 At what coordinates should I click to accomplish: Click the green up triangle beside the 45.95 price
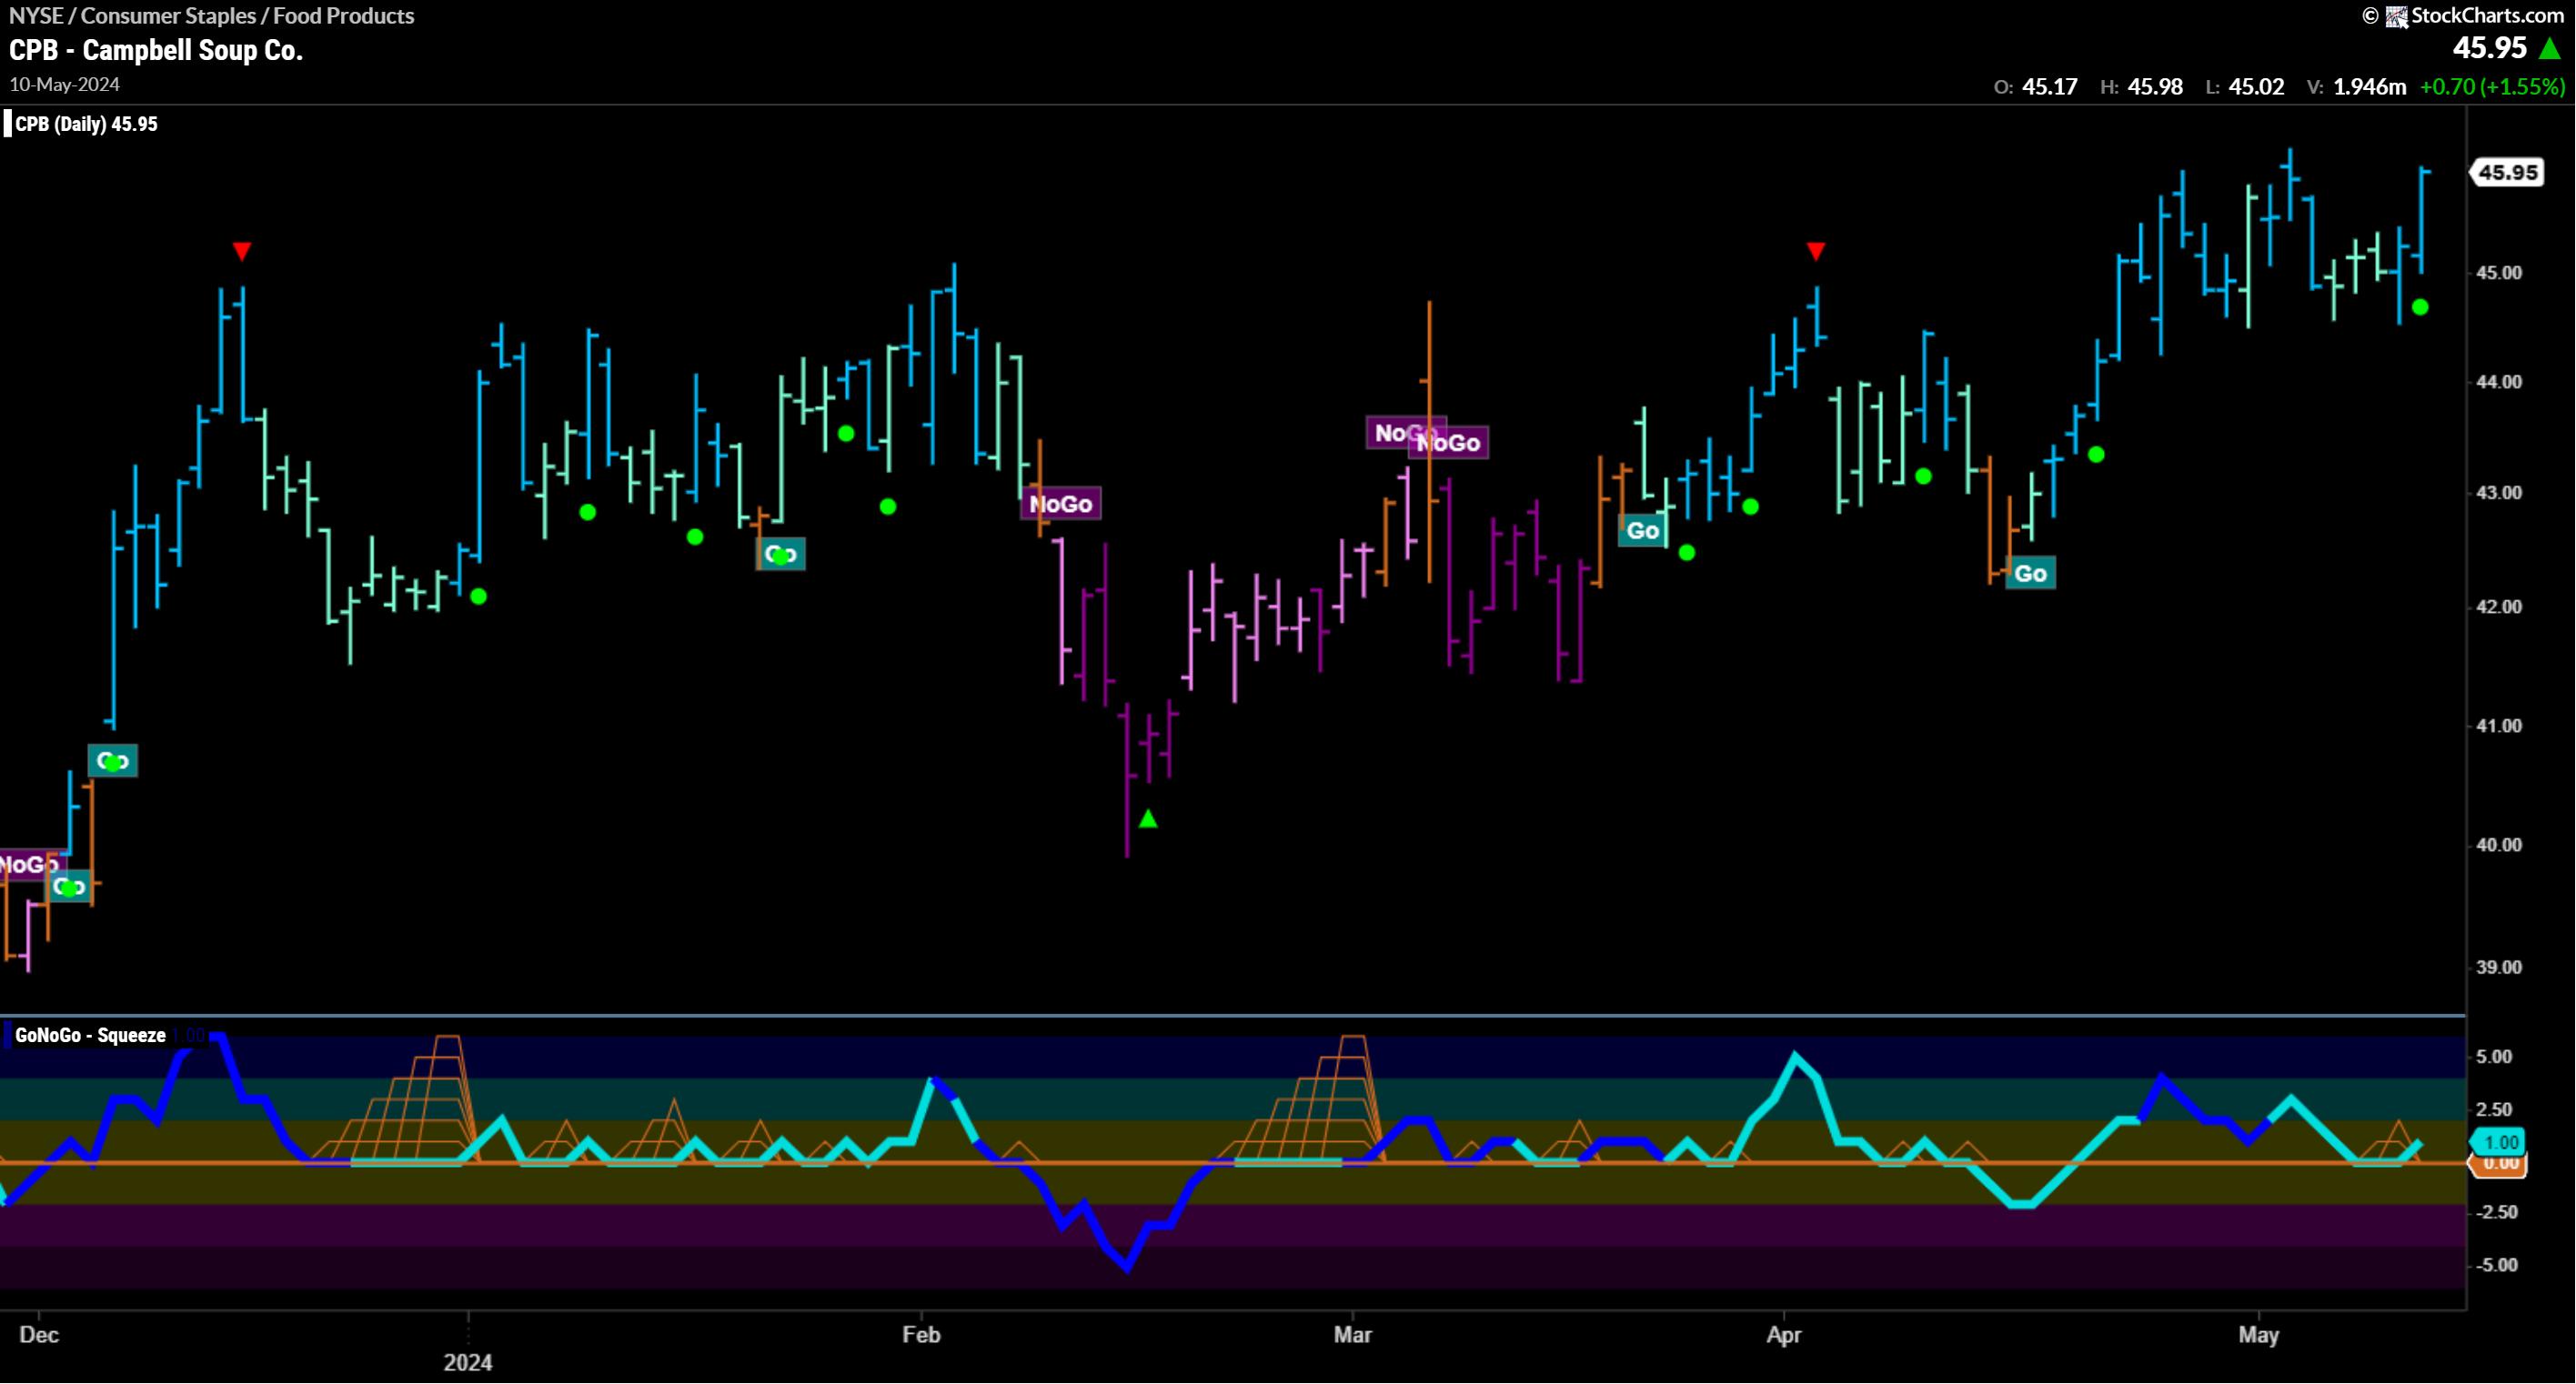(2551, 48)
